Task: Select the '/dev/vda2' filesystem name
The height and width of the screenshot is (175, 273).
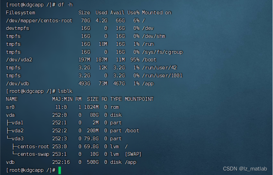Action: pos(19,60)
